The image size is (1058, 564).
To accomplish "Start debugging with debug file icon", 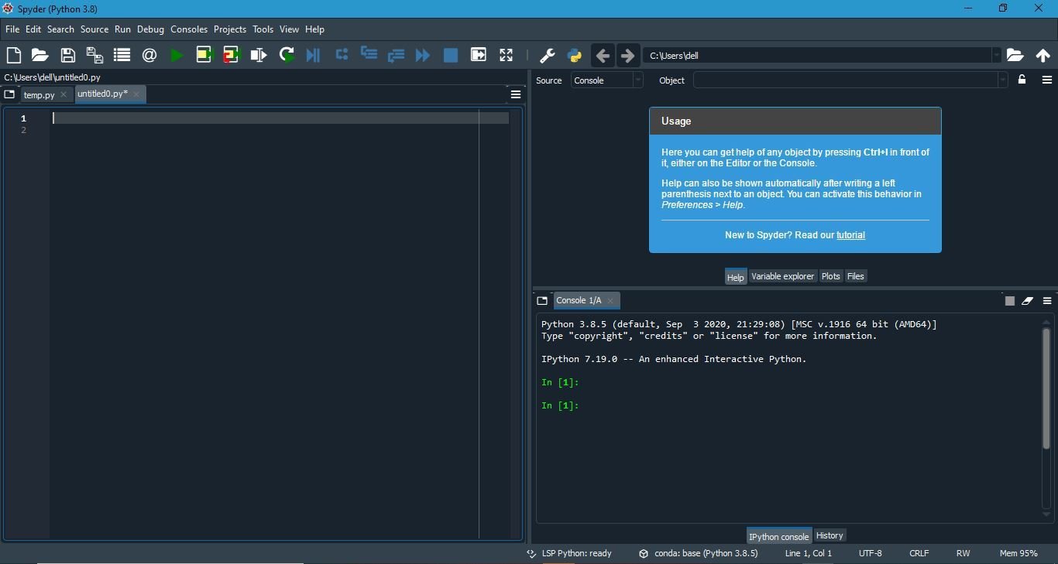I will tap(313, 55).
